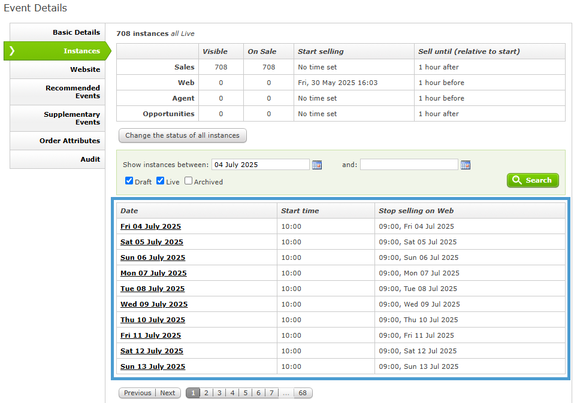This screenshot has width=574, height=403.
Task: Open the Sun 13 July 2025 instance
Action: [x=153, y=366]
